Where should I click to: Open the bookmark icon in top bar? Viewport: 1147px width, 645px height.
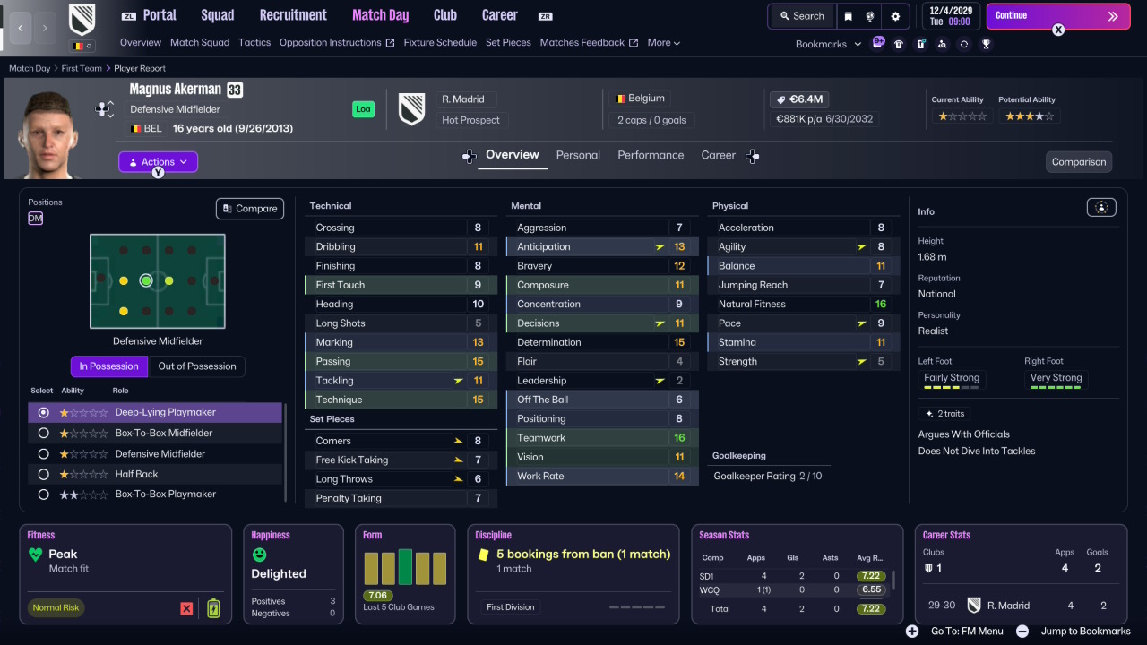tap(848, 16)
